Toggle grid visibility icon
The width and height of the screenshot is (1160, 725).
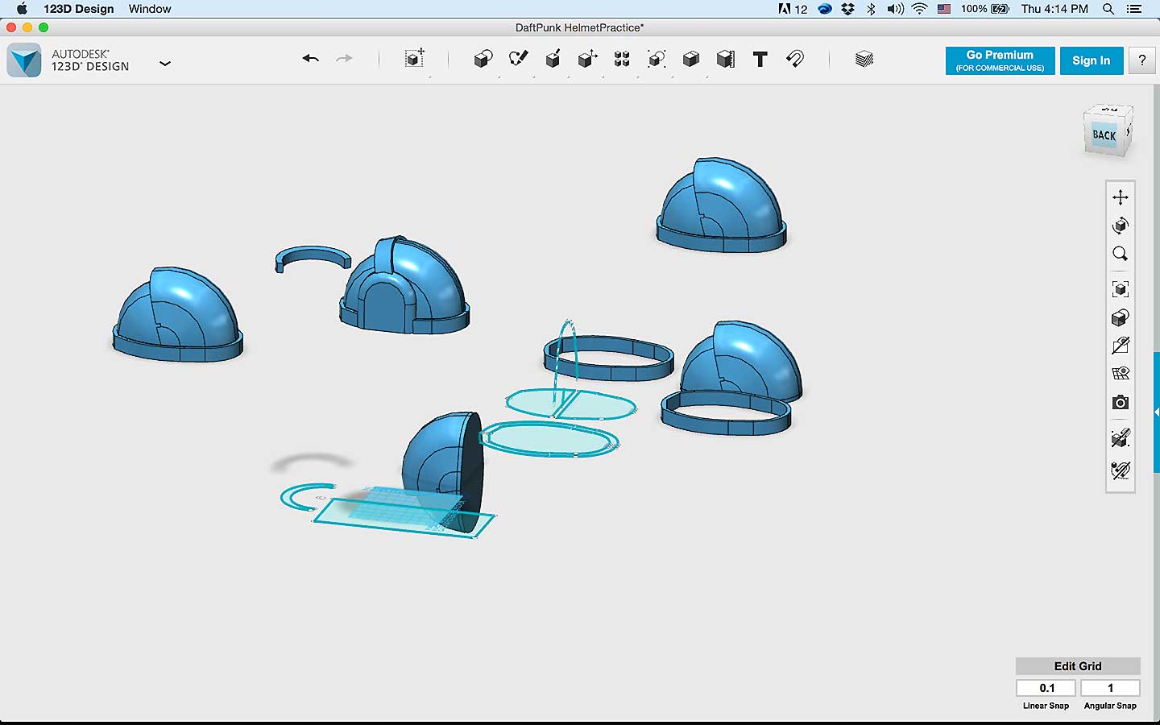pyautogui.click(x=1121, y=374)
